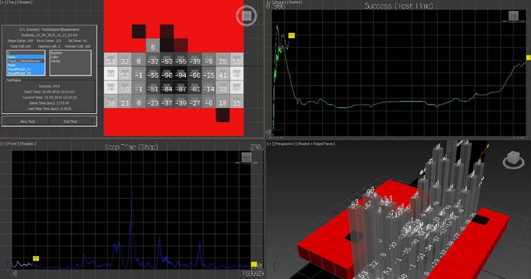Select VisualModel_01 in the list

[x=26, y=69]
